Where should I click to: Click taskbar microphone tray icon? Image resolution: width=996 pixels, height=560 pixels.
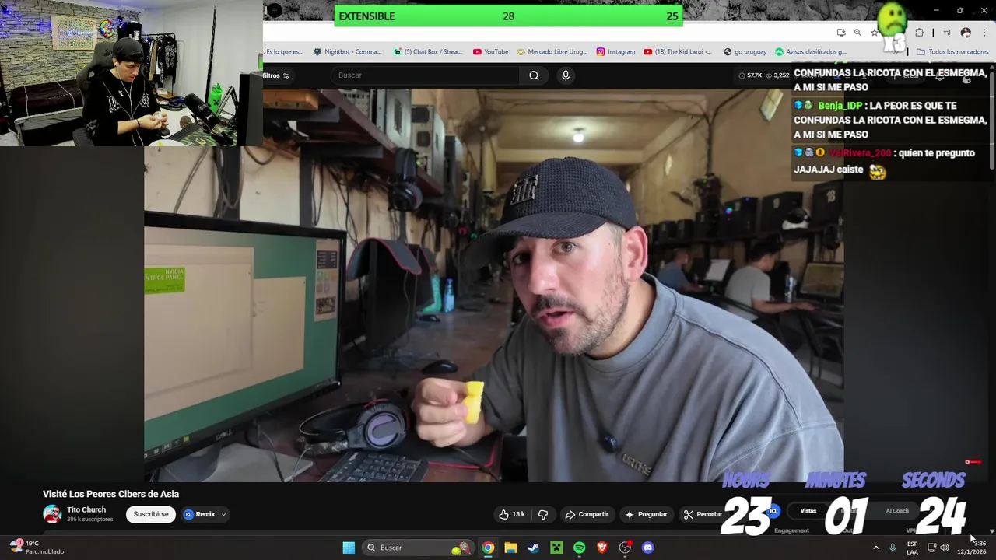tap(893, 548)
